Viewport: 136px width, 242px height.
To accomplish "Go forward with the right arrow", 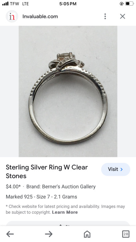I will [49, 234].
